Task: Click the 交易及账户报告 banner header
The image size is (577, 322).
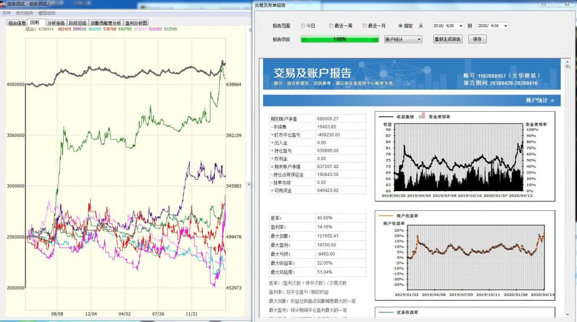Action: coord(412,74)
